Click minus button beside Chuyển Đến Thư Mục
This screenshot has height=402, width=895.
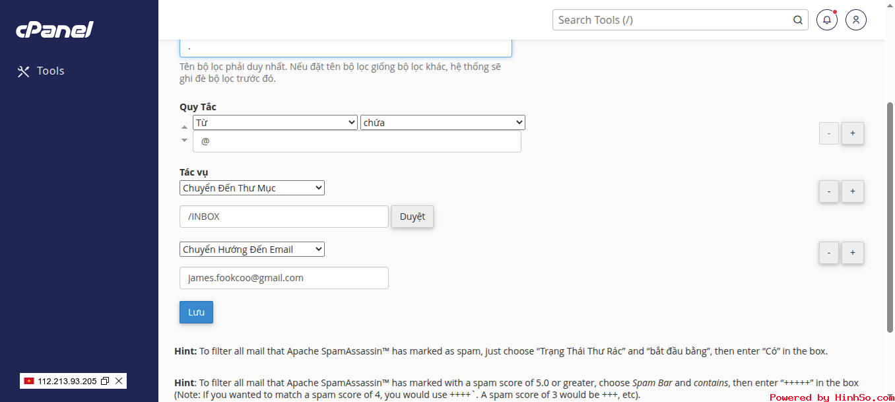829,191
